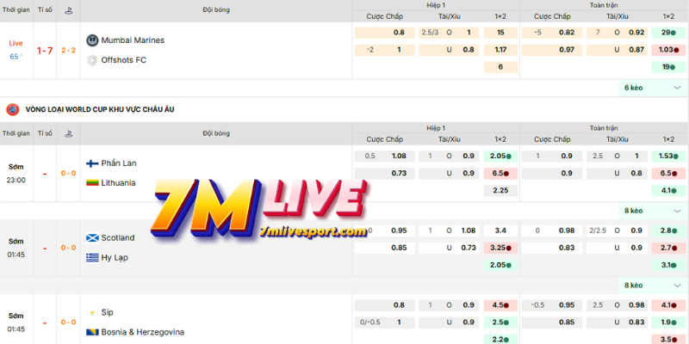Click the Scotland flag icon

coord(93,238)
